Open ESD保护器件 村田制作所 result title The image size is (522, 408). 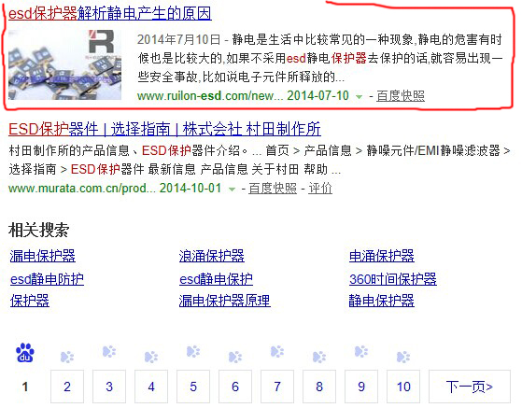point(164,129)
